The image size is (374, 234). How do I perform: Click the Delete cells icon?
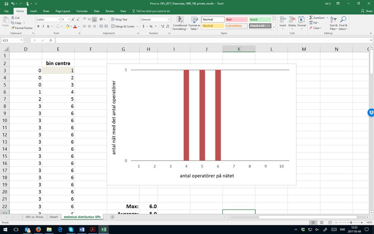click(x=292, y=20)
